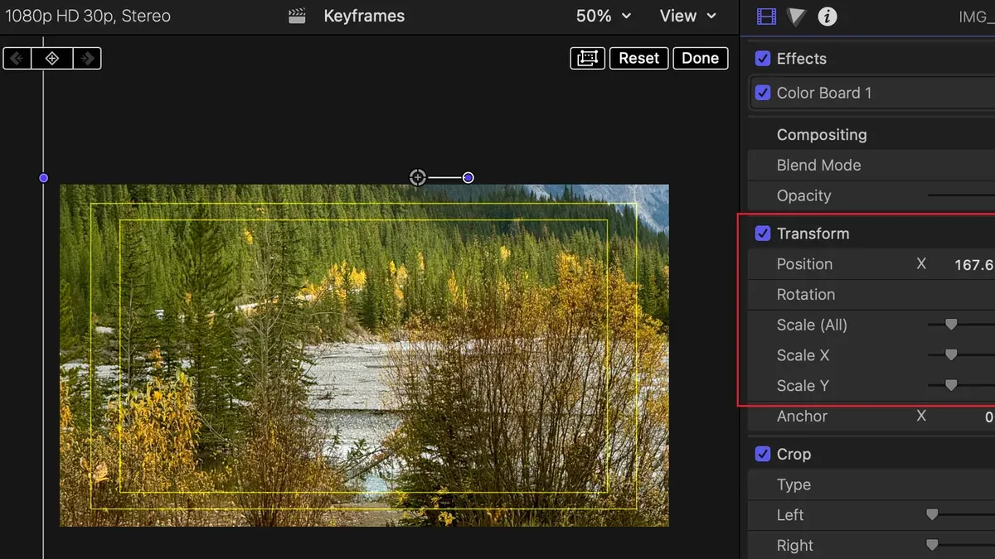Click the Keyframes project title

pos(364,16)
